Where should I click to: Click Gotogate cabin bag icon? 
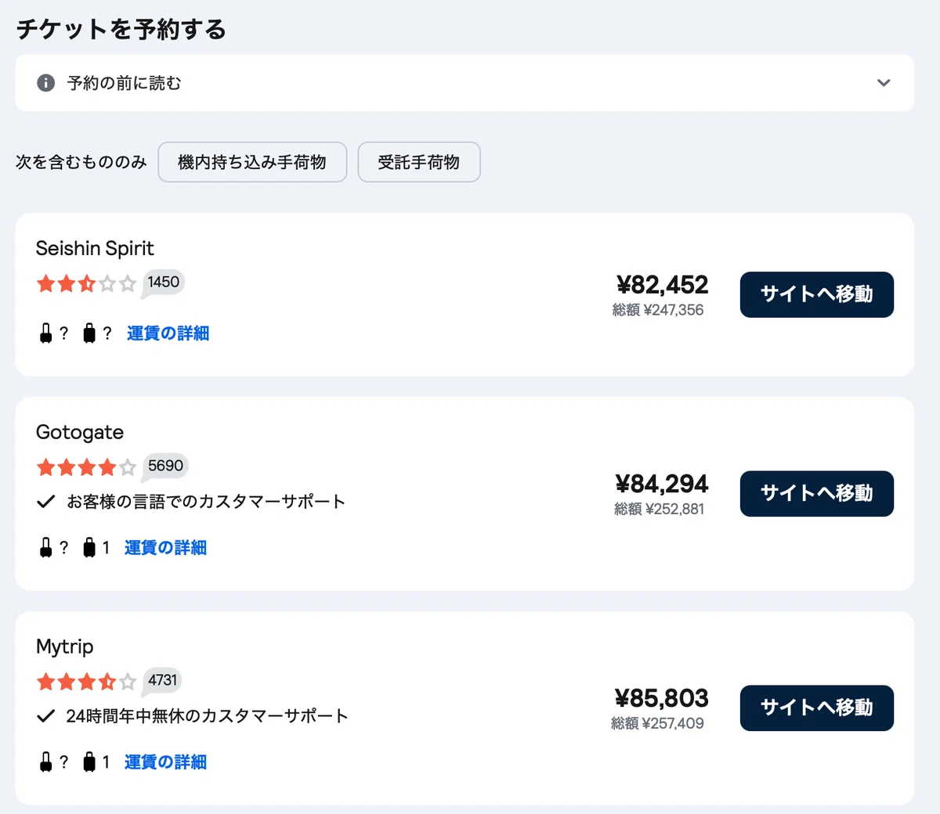pyautogui.click(x=46, y=548)
